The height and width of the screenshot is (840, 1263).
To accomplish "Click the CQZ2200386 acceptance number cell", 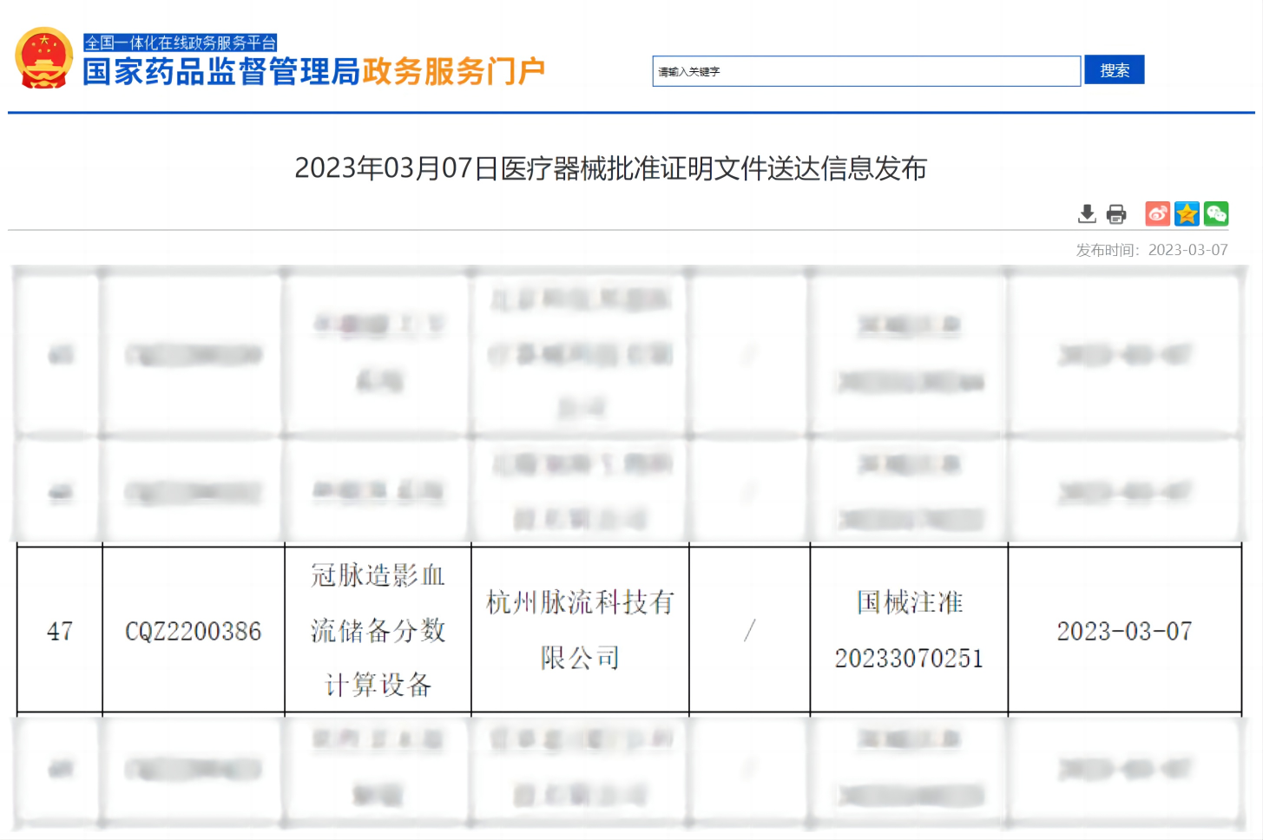I will click(x=193, y=631).
